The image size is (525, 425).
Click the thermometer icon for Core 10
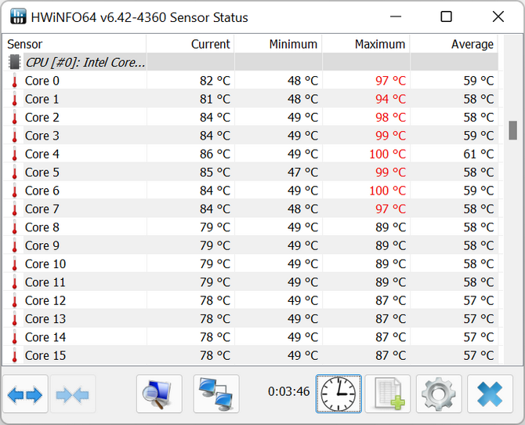coord(14,264)
